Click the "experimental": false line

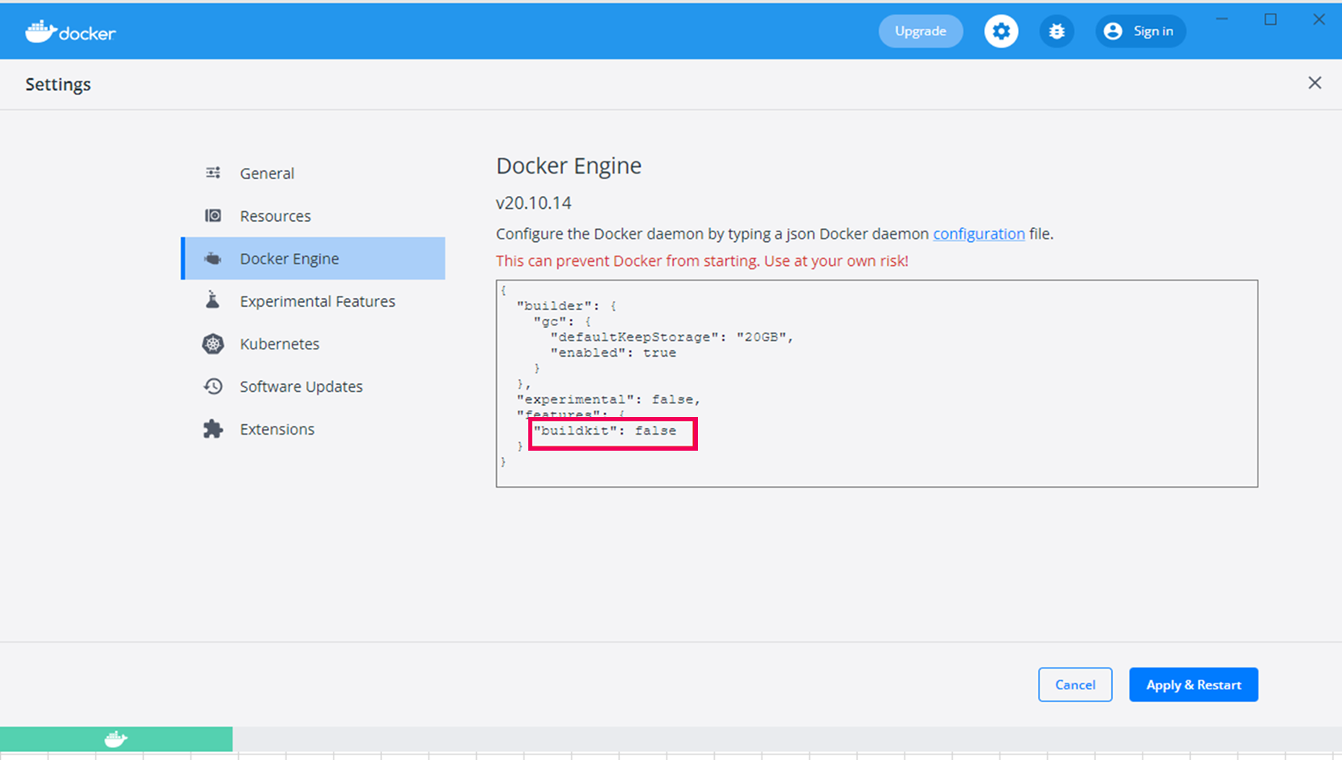coord(609,399)
